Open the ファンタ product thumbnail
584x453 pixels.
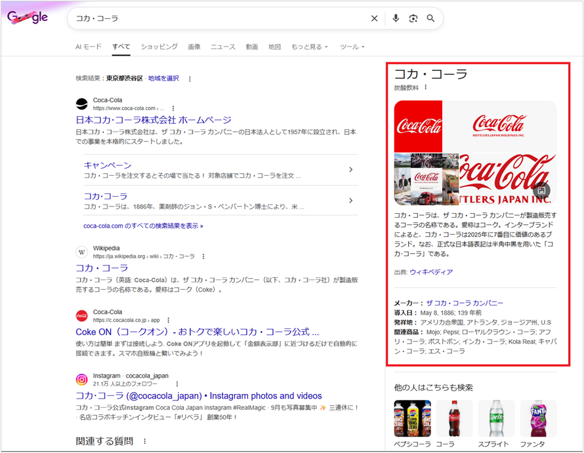click(x=538, y=420)
